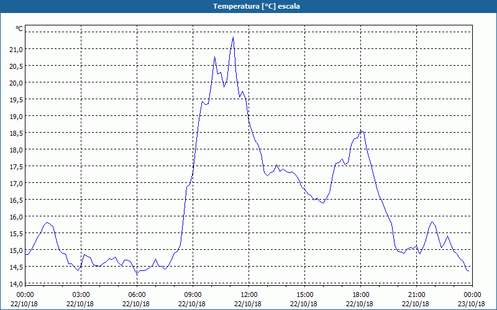Click the 17,0 y-axis label

[x=17, y=183]
